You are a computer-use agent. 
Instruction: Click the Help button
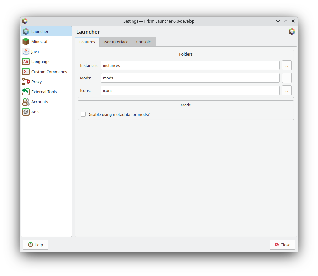coord(35,244)
